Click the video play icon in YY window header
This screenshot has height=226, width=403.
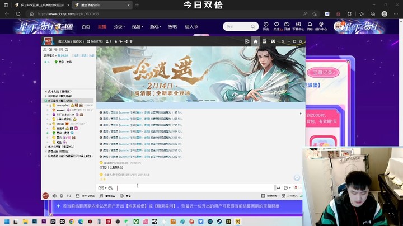(x=247, y=41)
